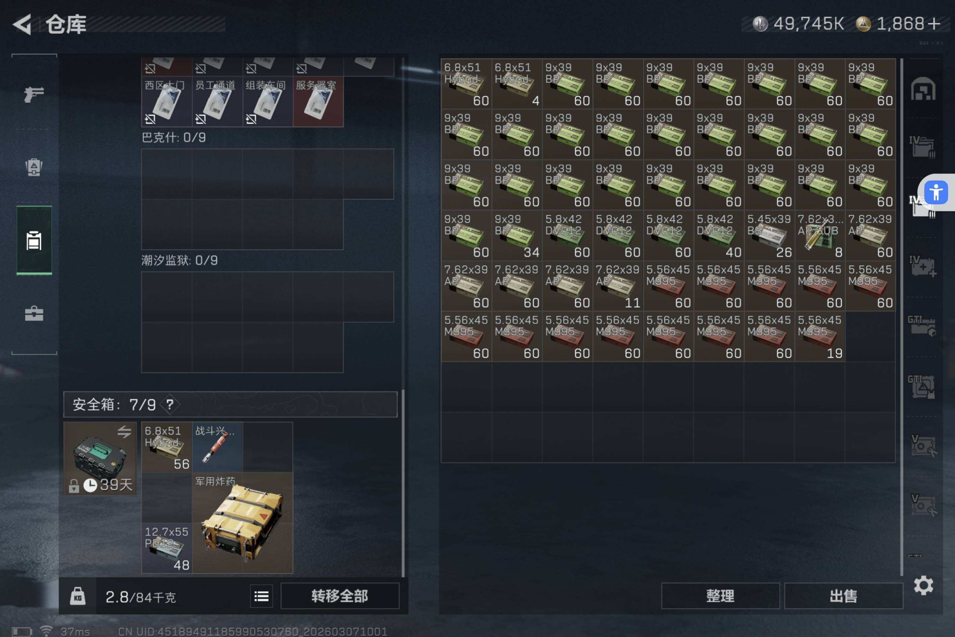Select the 5.45x39 BS ammo stack
This screenshot has width=955, height=637.
click(x=769, y=236)
